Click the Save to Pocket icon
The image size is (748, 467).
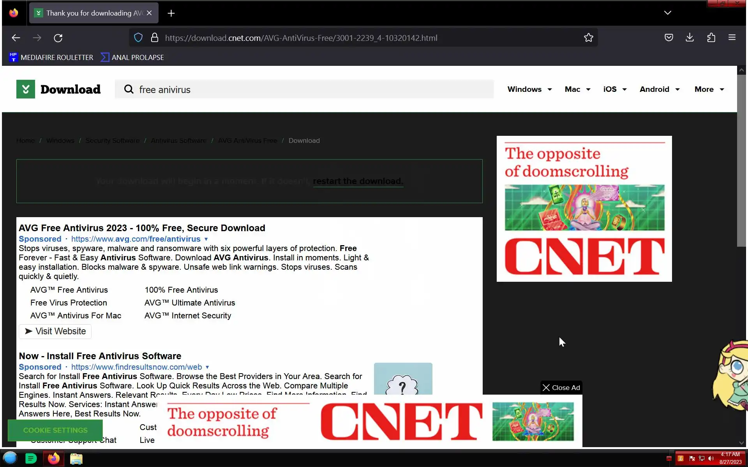pyautogui.click(x=669, y=38)
